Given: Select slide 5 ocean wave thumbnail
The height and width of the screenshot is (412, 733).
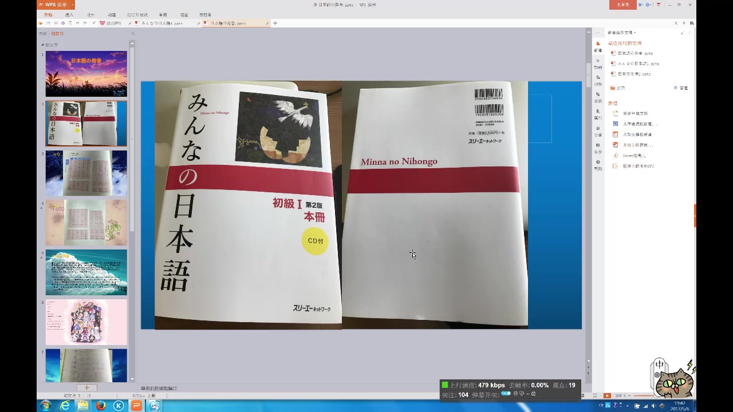Looking at the screenshot, I should pos(86,272).
